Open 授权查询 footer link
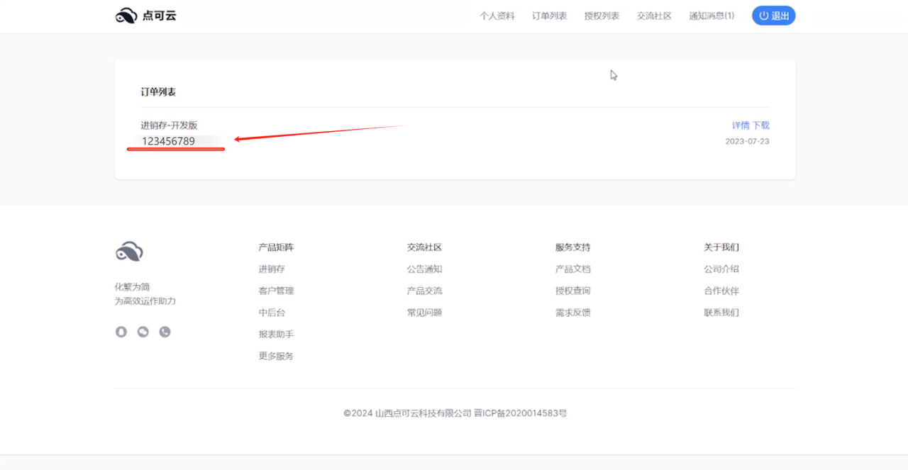This screenshot has width=908, height=470. (572, 291)
